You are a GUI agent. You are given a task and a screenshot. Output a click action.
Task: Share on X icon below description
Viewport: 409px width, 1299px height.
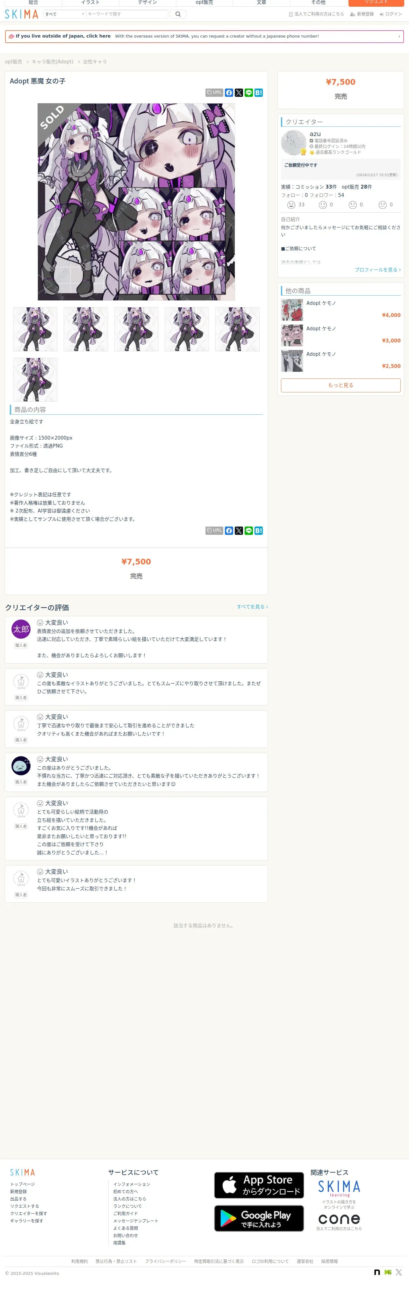coord(239,530)
